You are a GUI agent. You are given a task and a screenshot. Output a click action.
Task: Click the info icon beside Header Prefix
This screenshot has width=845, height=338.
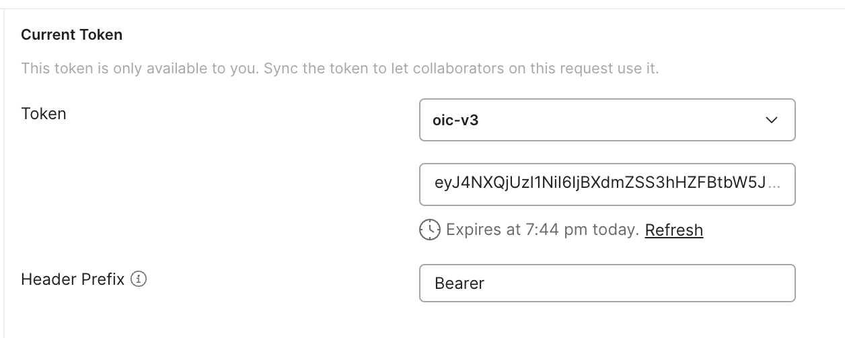point(139,279)
